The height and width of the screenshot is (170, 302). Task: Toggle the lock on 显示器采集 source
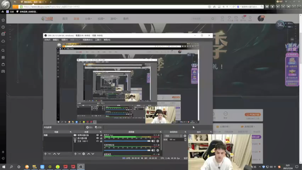[101, 138]
